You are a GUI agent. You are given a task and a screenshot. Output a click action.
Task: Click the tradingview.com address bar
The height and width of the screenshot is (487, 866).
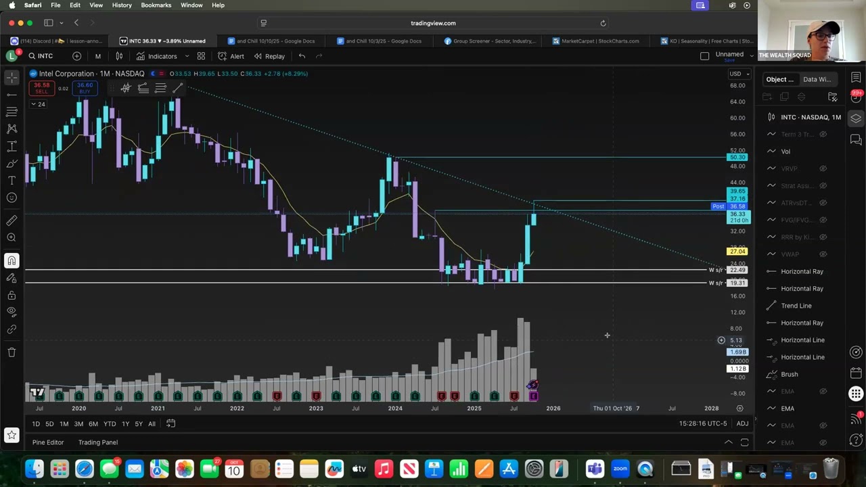coord(433,23)
